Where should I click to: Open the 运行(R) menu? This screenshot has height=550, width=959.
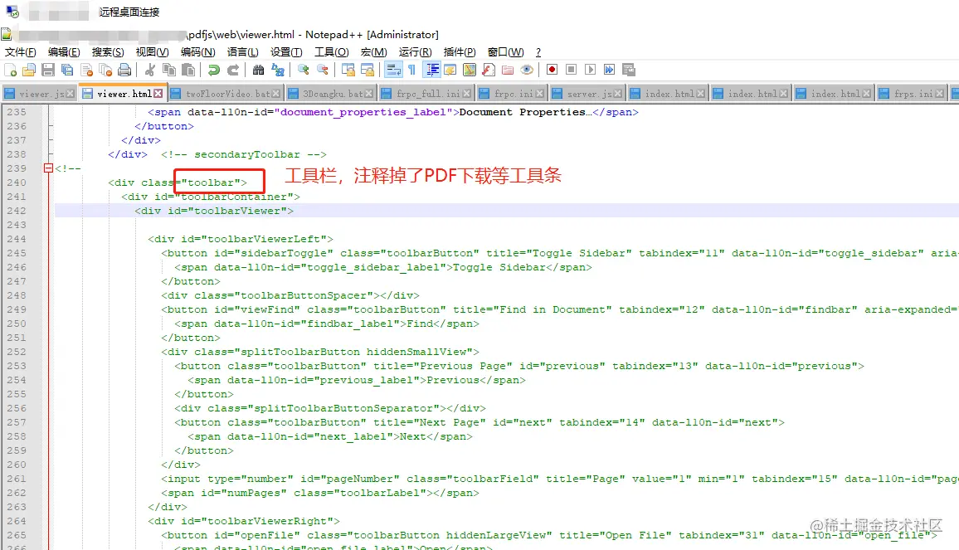point(416,52)
